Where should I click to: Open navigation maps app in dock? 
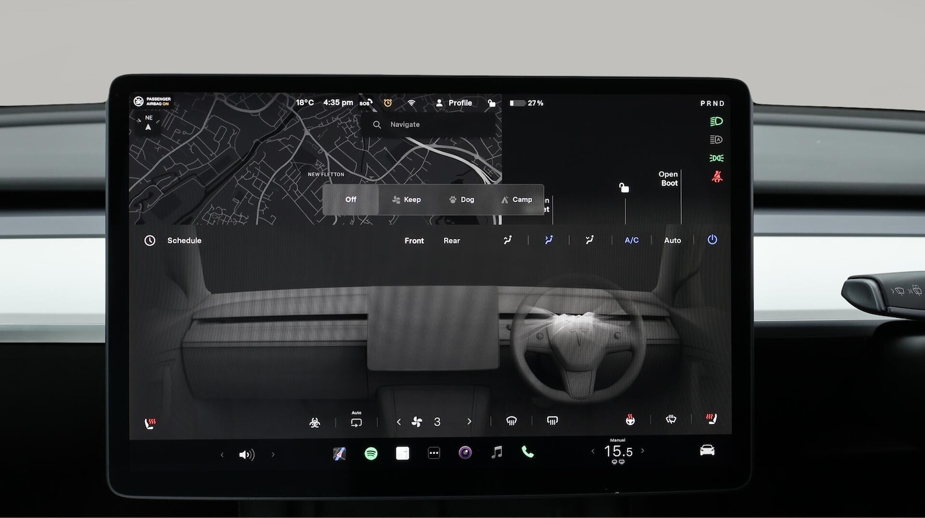339,453
